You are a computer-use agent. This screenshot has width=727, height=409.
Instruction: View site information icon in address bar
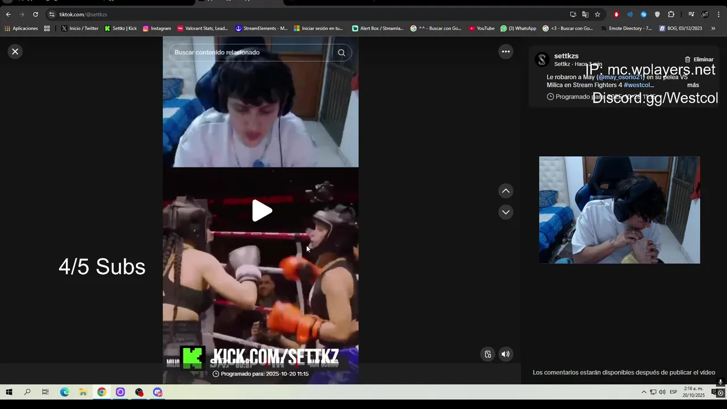click(52, 14)
